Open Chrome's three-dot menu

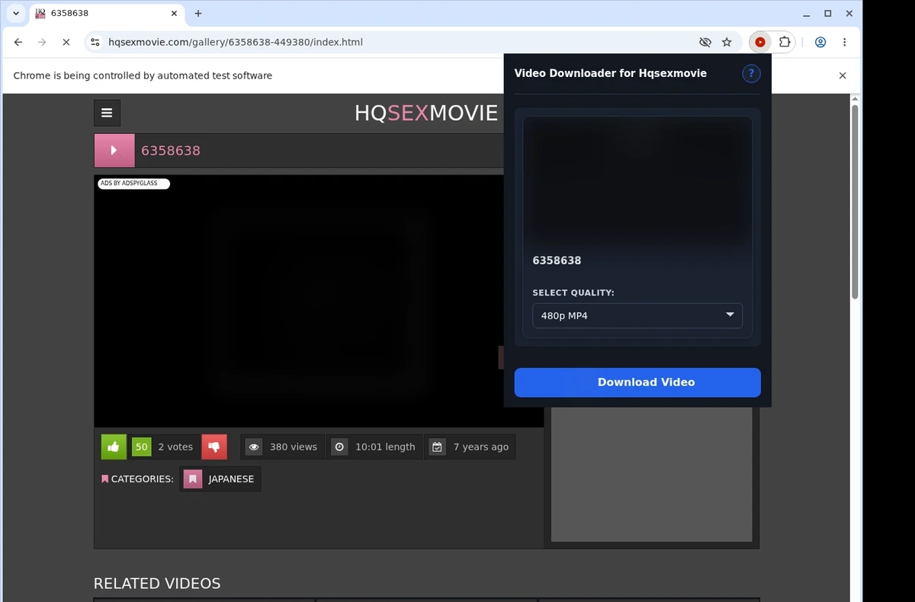click(845, 43)
